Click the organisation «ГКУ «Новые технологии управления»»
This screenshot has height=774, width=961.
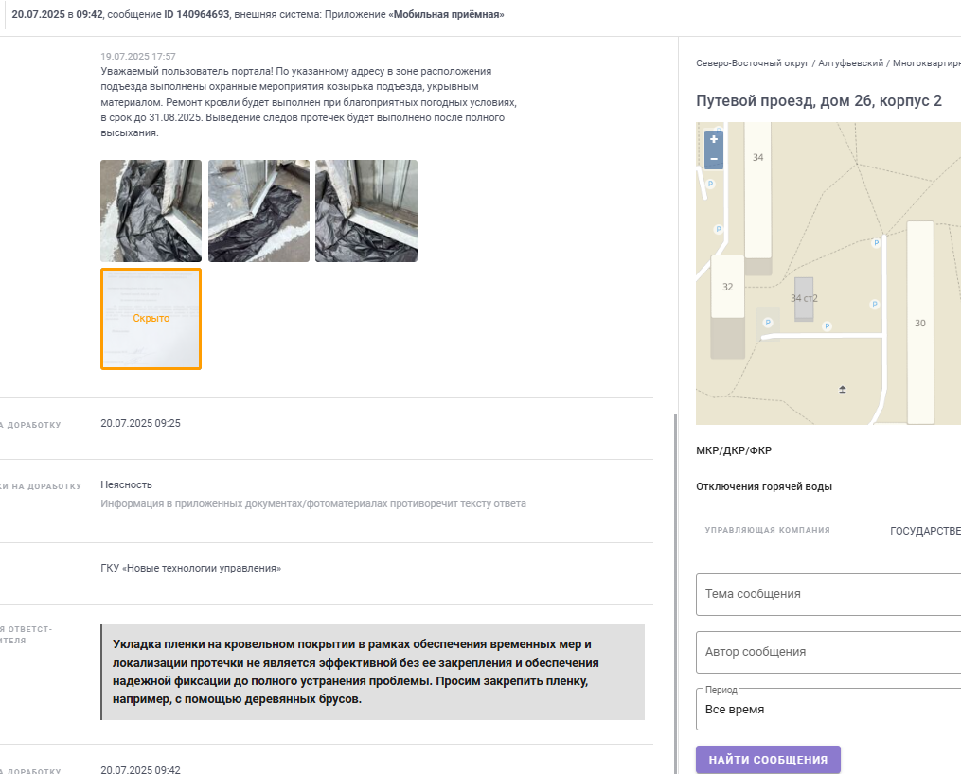[x=190, y=568]
